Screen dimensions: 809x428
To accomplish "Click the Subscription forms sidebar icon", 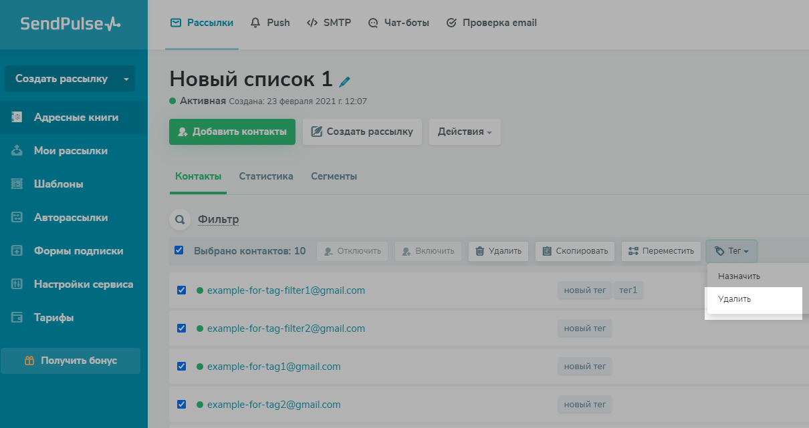I will 17,251.
